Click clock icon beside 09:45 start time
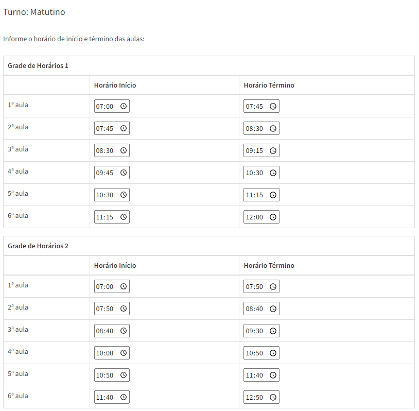Image resolution: width=419 pixels, height=411 pixels. pyautogui.click(x=123, y=173)
